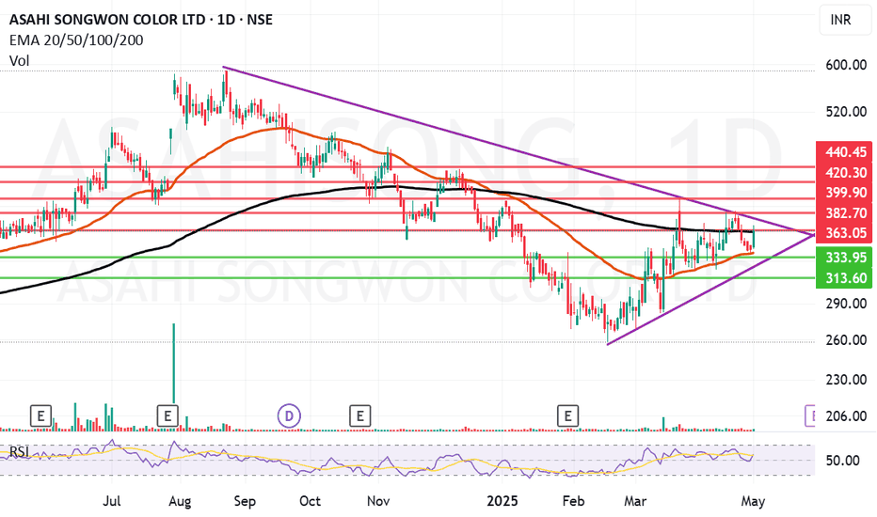Click the earnings E marker just before Aug
Screen dimensions: 877x517
pos(167,415)
